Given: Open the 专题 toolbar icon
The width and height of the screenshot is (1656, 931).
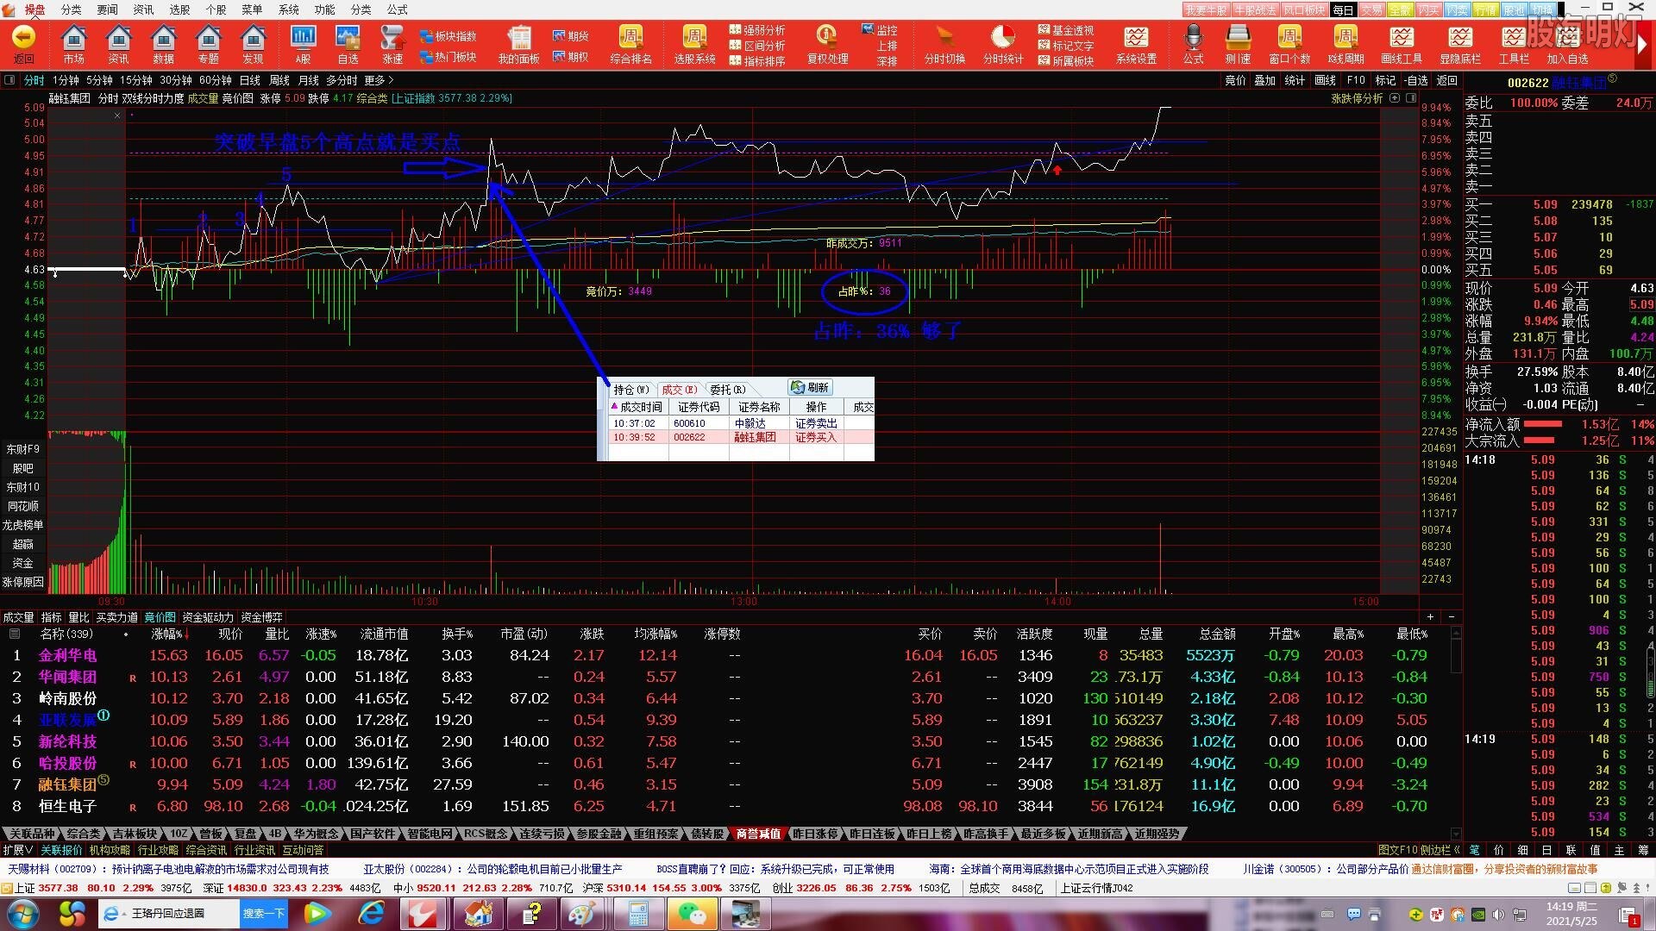Looking at the screenshot, I should 208,44.
